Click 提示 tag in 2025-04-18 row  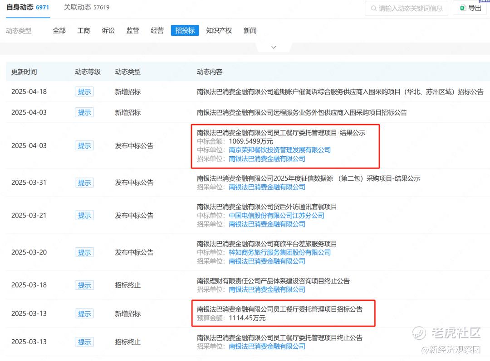pyautogui.click(x=84, y=92)
